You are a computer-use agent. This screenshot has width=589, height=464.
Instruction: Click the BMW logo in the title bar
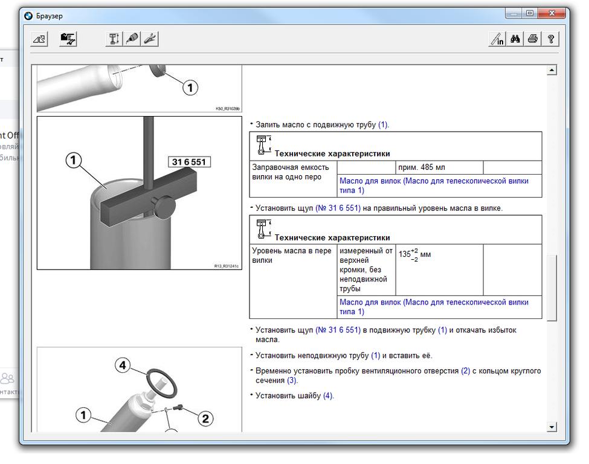tap(28, 16)
